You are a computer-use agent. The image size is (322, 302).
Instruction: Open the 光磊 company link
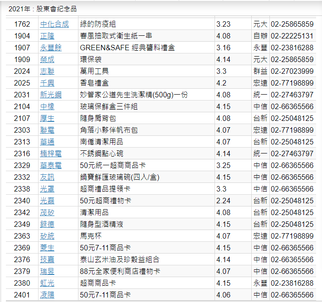47,201
